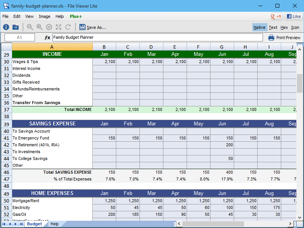Viewport: 304px width, 228px height.
Task: Switch to Hex view mode
Action: point(284,27)
